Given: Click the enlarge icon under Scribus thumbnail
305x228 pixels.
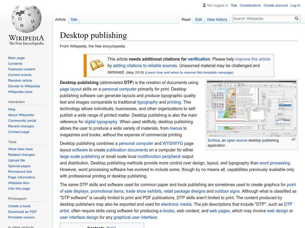Looking at the screenshot, I should coord(294,139).
